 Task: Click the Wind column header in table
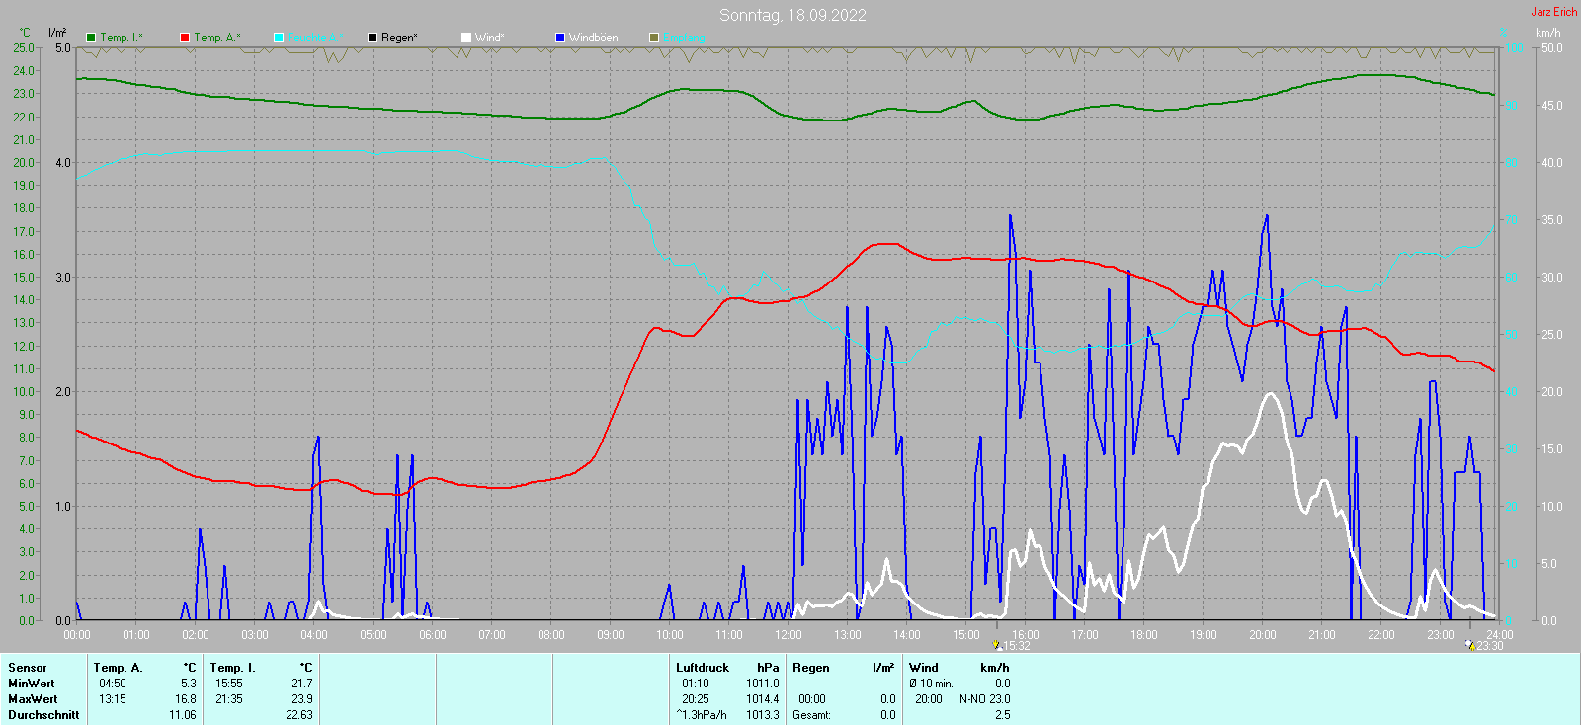(924, 668)
